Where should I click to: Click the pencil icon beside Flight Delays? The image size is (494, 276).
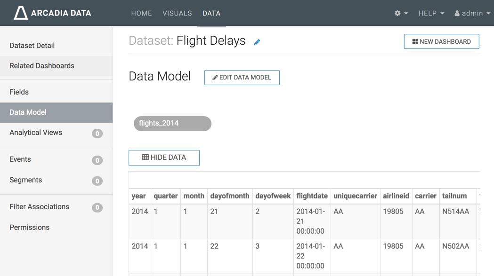pyautogui.click(x=257, y=42)
